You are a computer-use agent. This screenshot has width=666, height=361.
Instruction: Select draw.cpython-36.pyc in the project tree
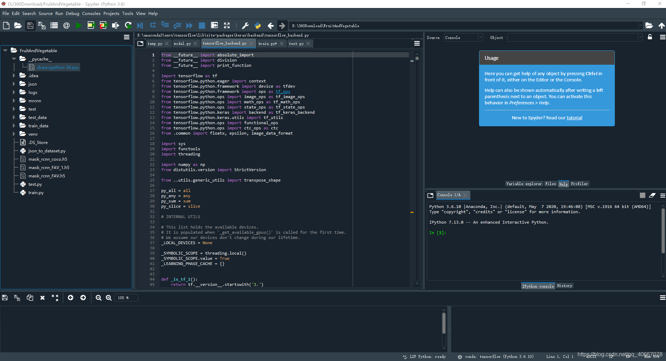[x=58, y=67]
